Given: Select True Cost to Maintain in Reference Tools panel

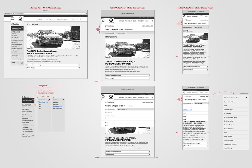Looking at the screenshot, I should [236, 144].
